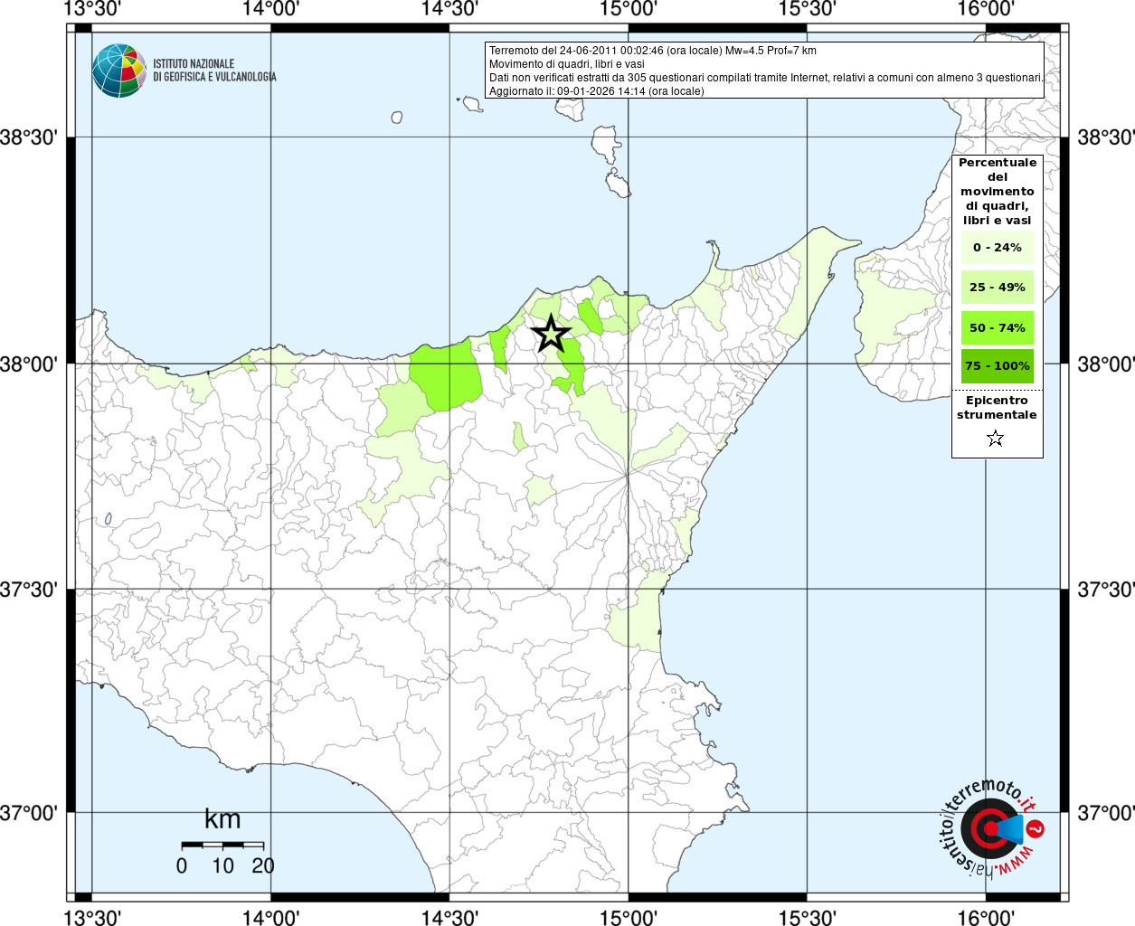Viewport: 1135px width, 926px height.
Task: Click the top axis label 14°00'
Action: coord(271,9)
